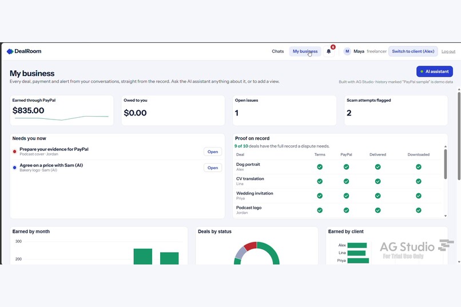Click Wedding invitation PayPal checkmark
Viewport: 461px width, 307px height.
coord(347,196)
